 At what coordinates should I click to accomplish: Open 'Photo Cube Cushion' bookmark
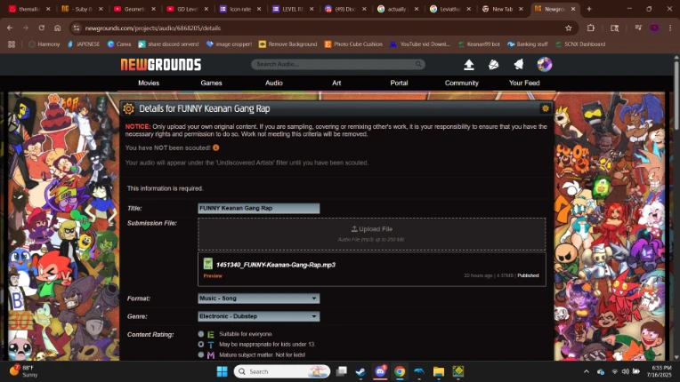pyautogui.click(x=353, y=44)
